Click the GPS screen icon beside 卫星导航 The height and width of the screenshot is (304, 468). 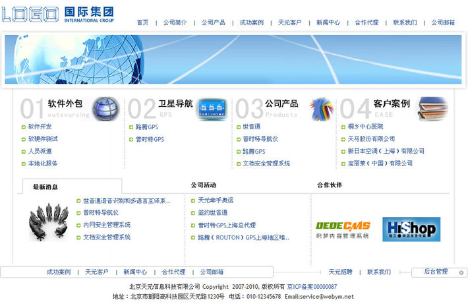click(212, 109)
